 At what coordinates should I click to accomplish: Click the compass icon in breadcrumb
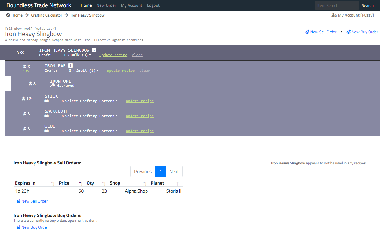[8, 15]
